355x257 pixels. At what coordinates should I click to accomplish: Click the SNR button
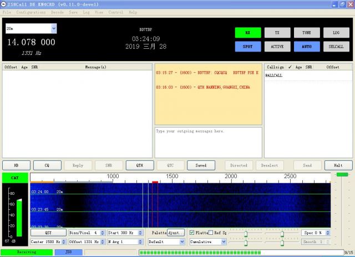pos(109,165)
